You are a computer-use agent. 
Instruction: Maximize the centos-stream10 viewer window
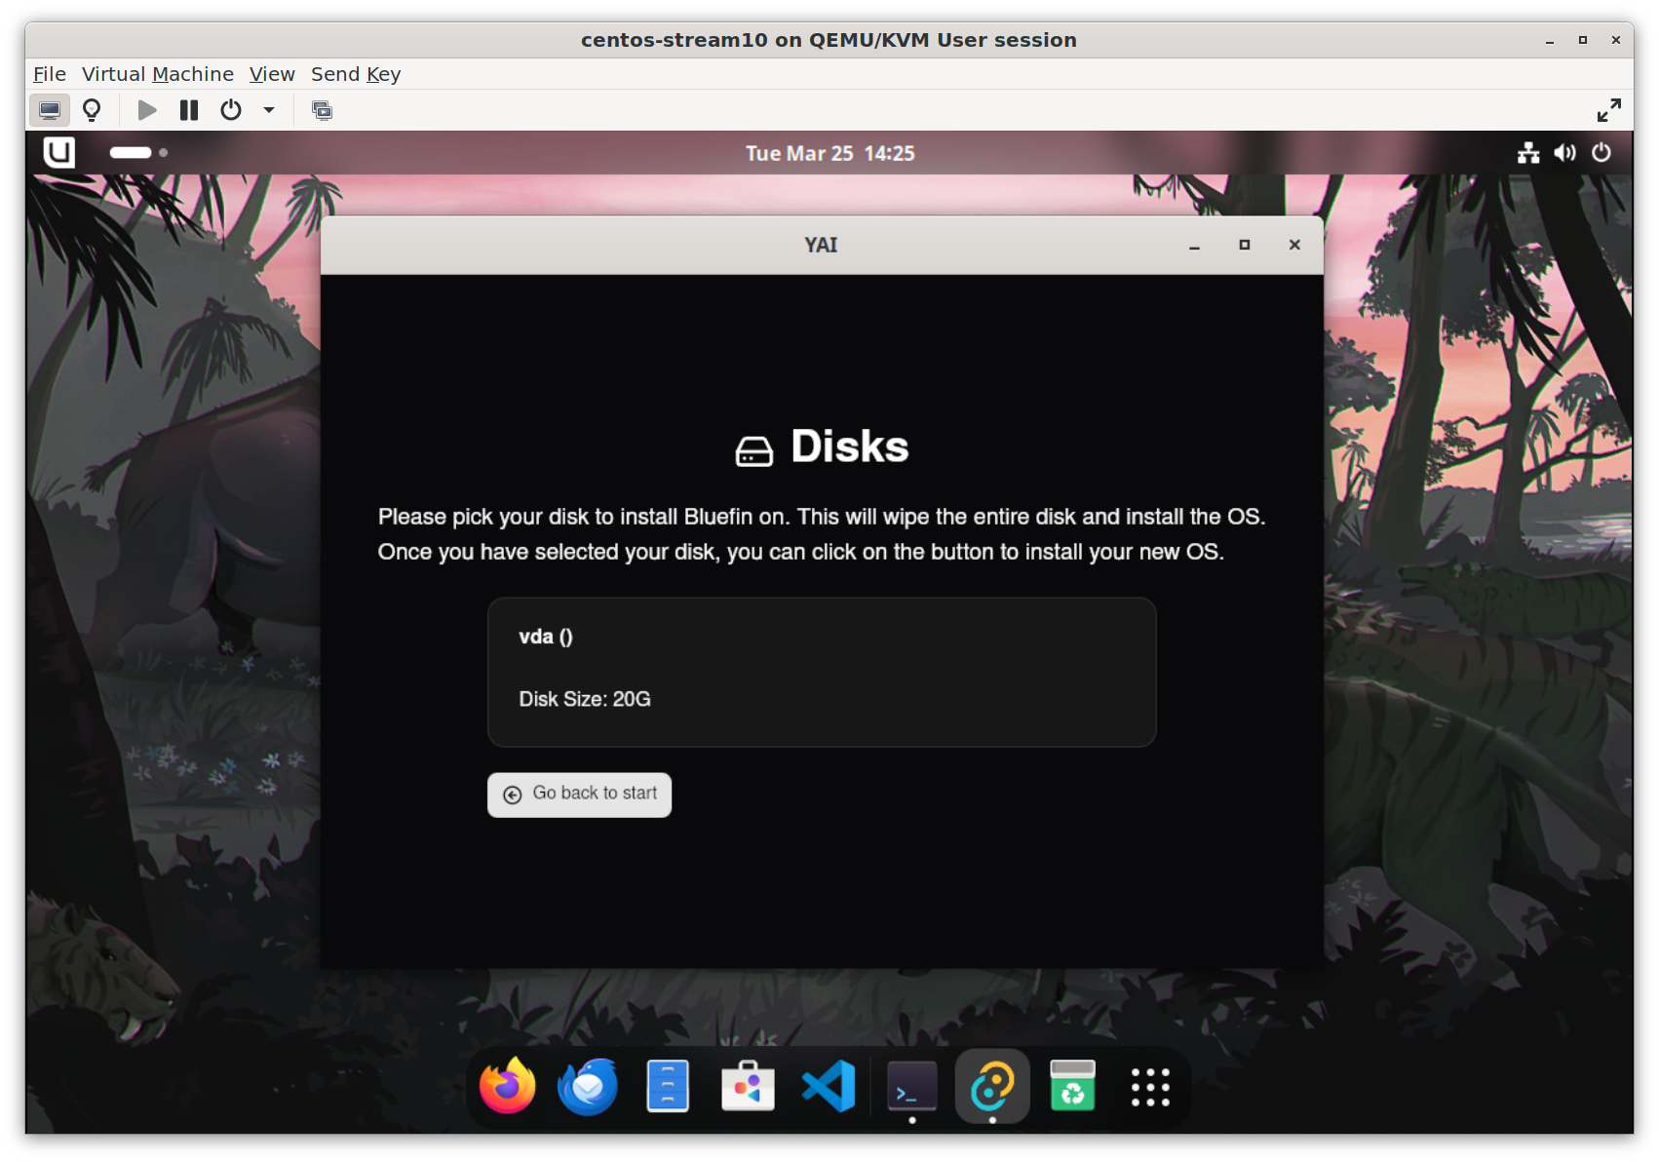[x=1583, y=40]
